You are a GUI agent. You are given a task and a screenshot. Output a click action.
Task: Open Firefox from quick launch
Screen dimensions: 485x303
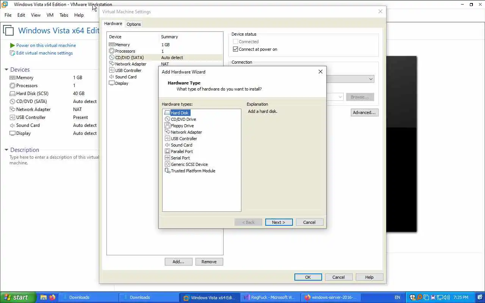(52, 297)
